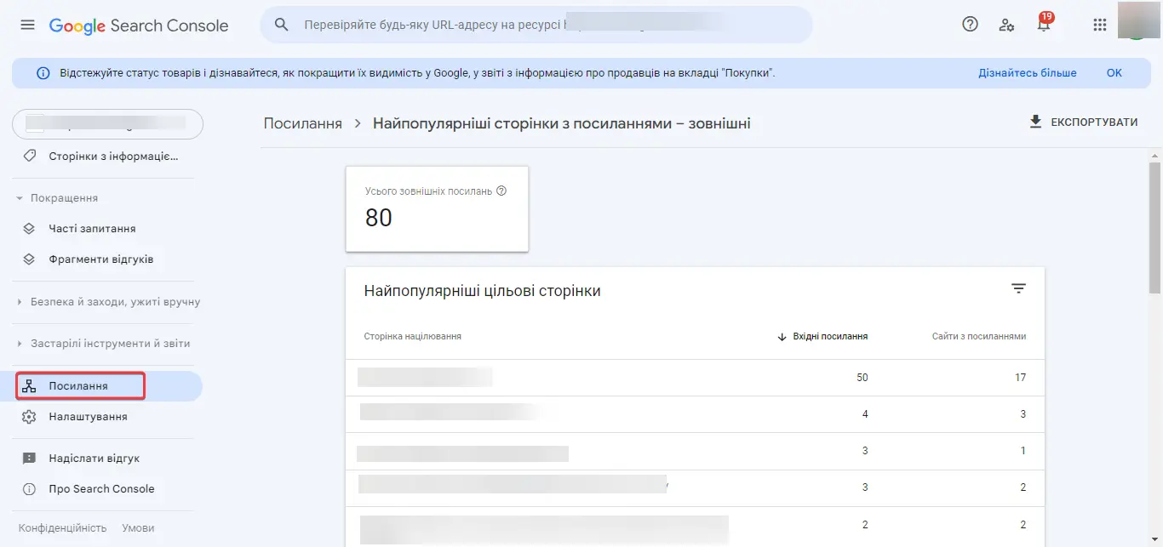Click the settings gear icon in sidebar
Image resolution: width=1163 pixels, height=547 pixels.
(x=29, y=417)
